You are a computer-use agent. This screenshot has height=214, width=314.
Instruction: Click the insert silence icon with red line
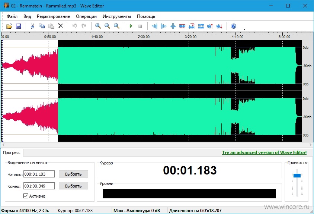coord(182,26)
